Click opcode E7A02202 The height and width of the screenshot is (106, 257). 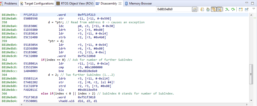point(31,82)
